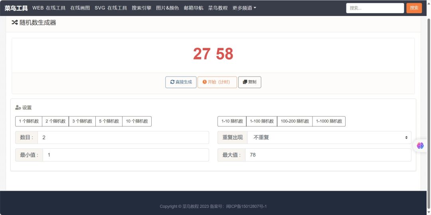Image resolution: width=431 pixels, height=215 pixels.
Task: Click the 设置 section heading
Action: coord(24,108)
